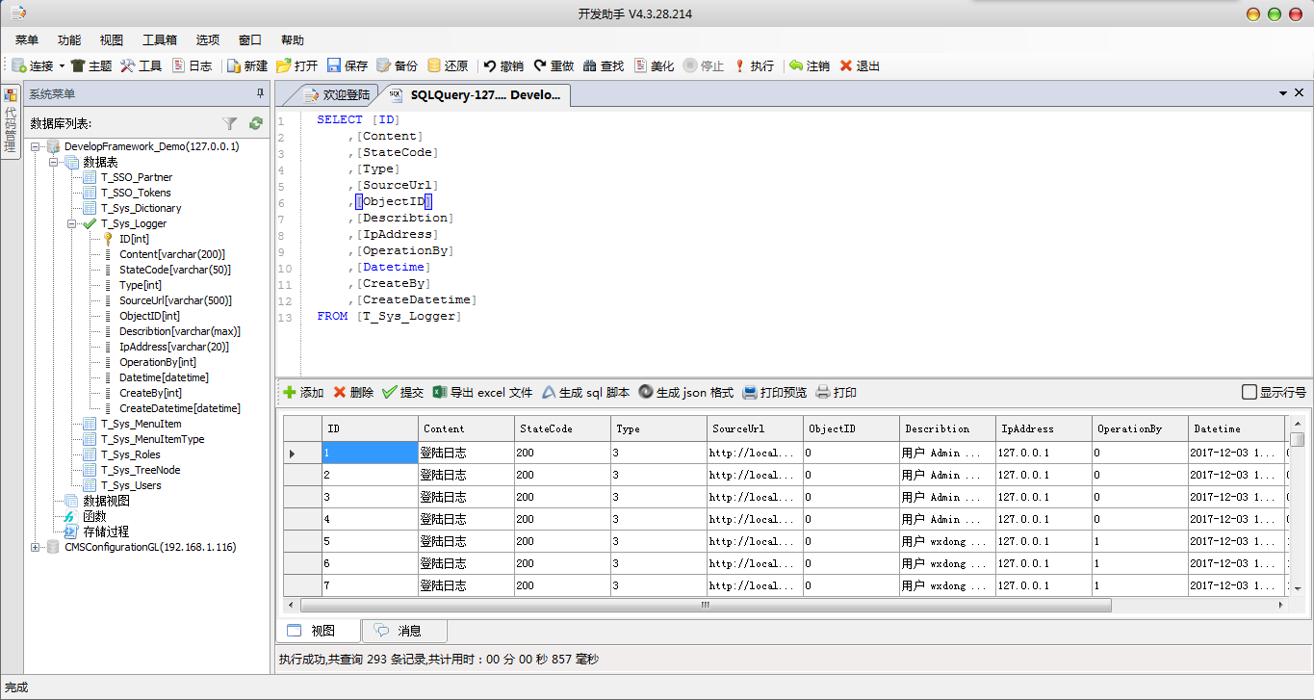Create a new query with 新建
Viewport: 1314px width, 700px height.
pyautogui.click(x=247, y=66)
